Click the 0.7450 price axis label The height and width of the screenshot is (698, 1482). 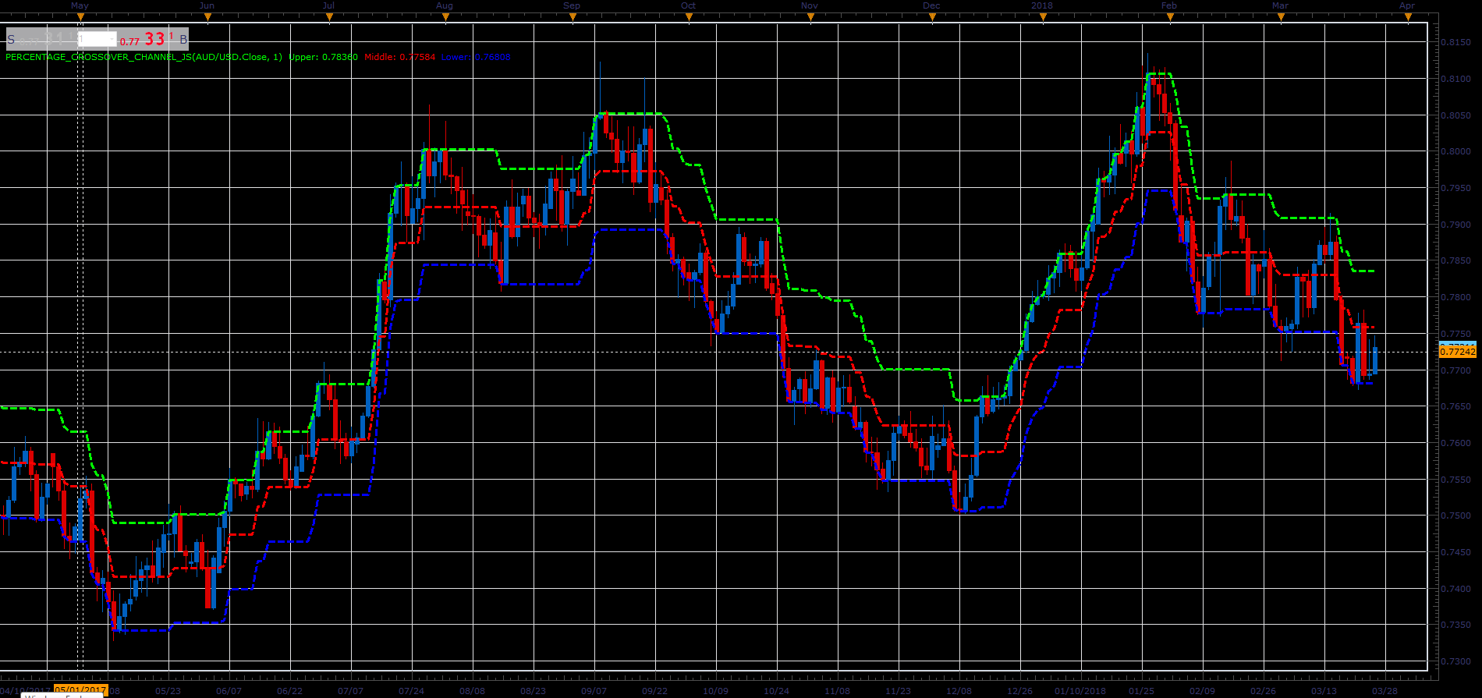click(1455, 552)
